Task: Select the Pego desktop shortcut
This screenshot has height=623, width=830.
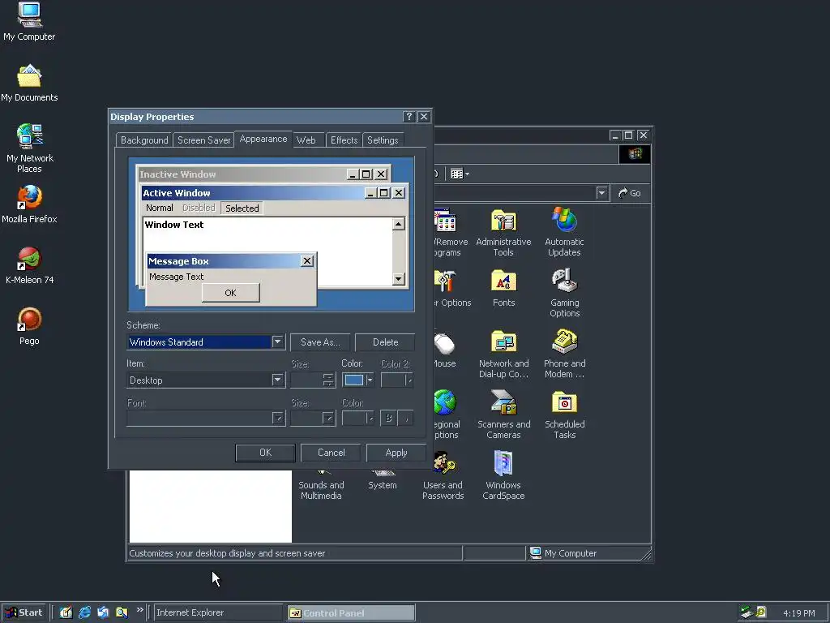Action: click(x=29, y=326)
